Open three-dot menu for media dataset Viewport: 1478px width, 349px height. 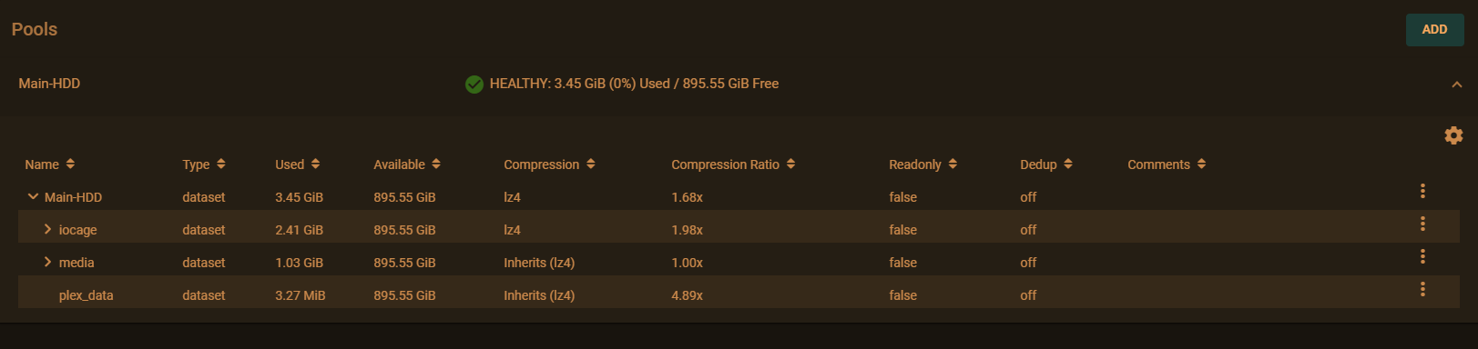pos(1422,256)
